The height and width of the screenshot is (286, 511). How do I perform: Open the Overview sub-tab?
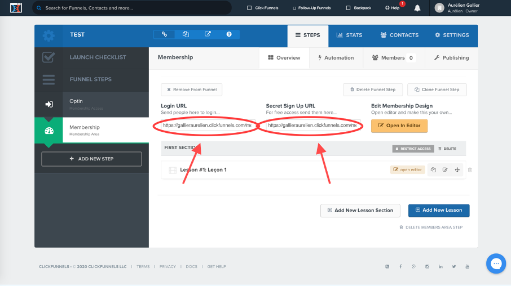pyautogui.click(x=284, y=58)
